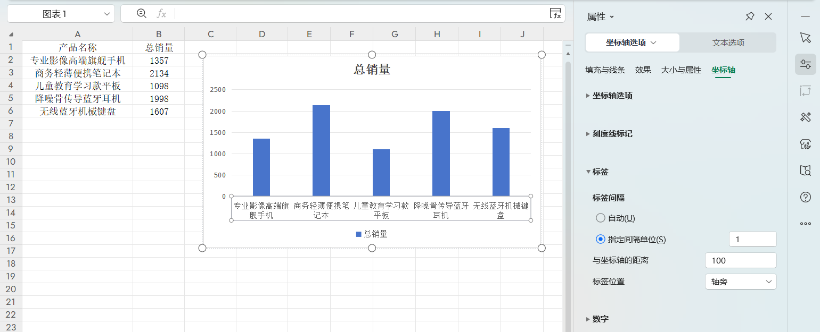Screen dimensions: 820x332
Task: Open the 标签位置 dropdown showing 轴旁
Action: 741,281
